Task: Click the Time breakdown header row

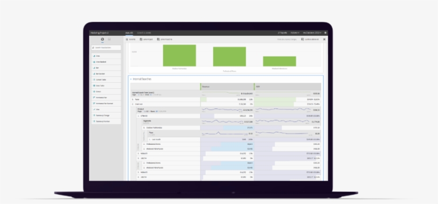Action: pos(174,134)
